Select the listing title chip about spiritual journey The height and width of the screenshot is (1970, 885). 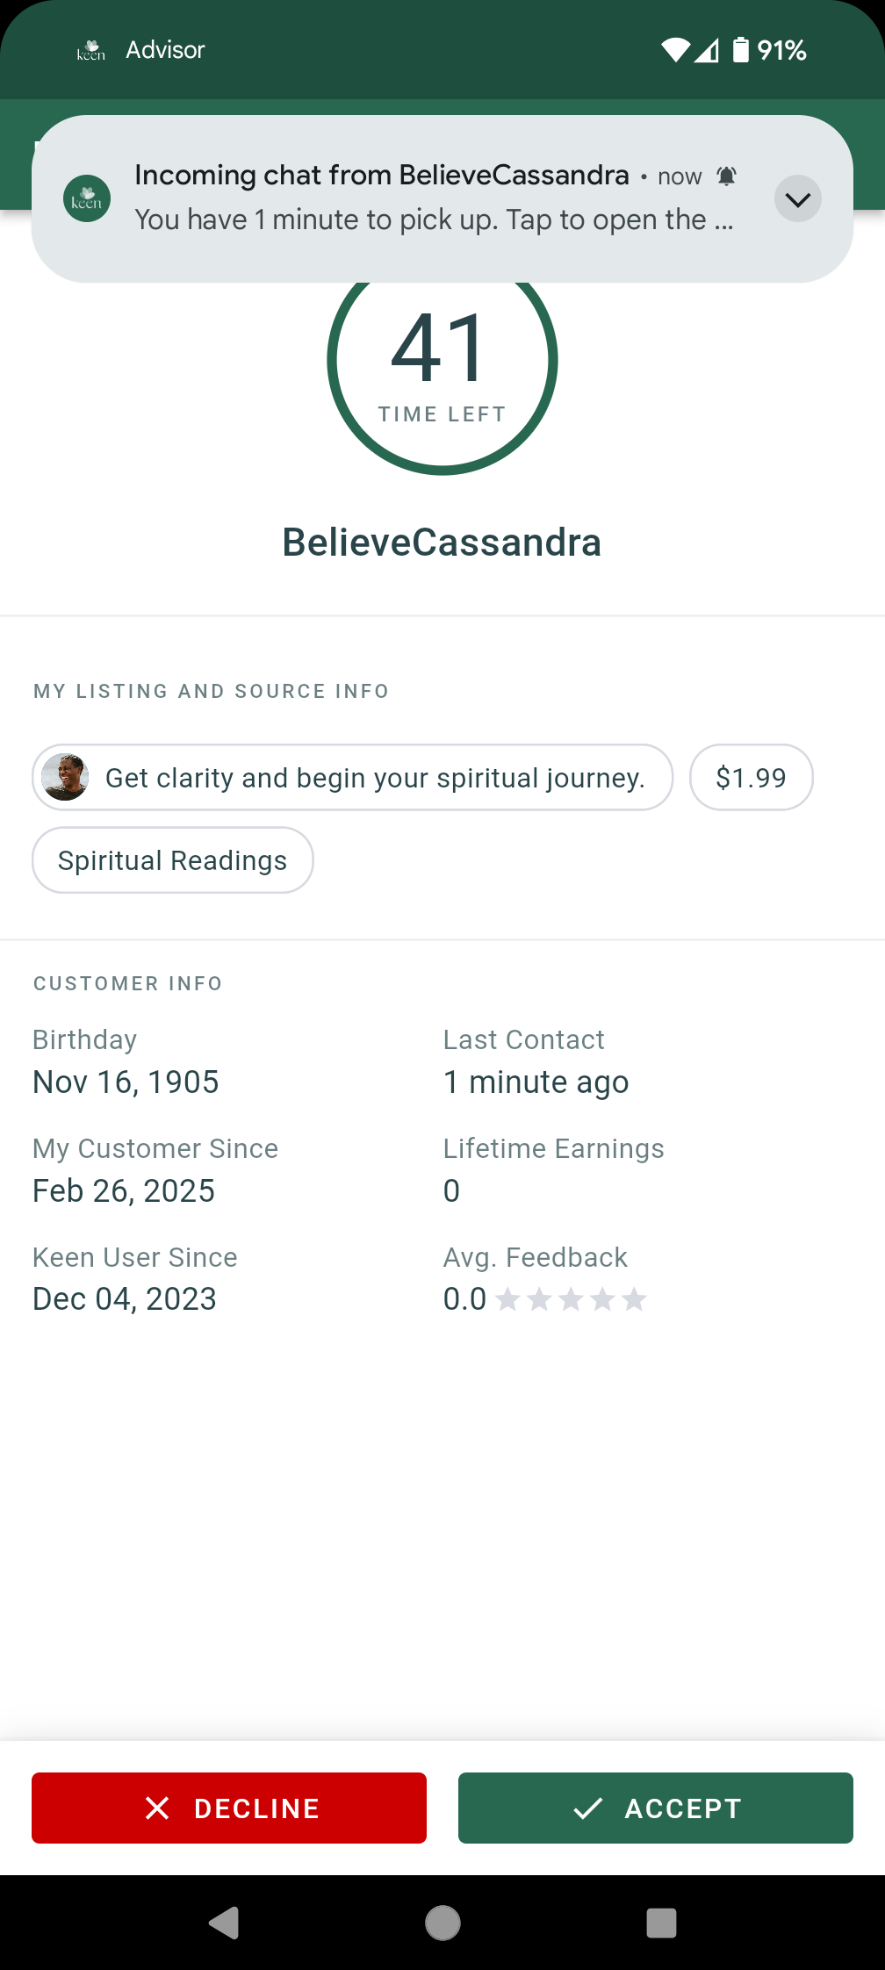tap(353, 777)
